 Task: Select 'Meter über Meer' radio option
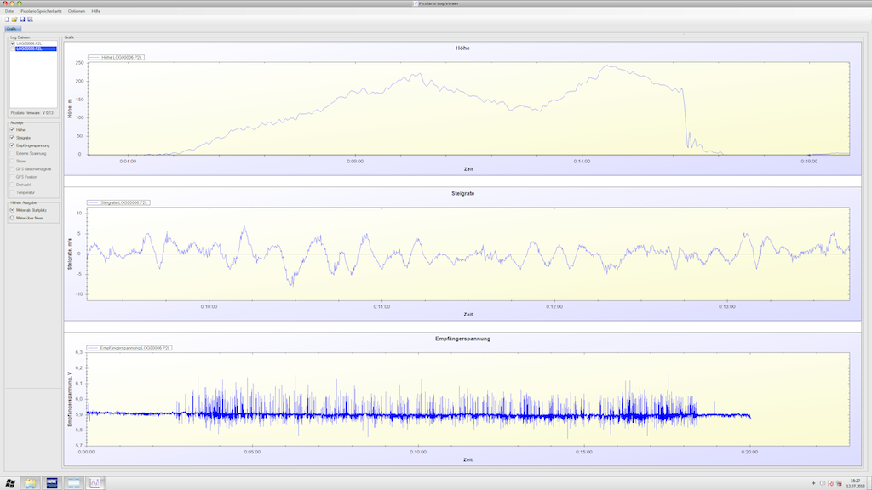coord(12,218)
